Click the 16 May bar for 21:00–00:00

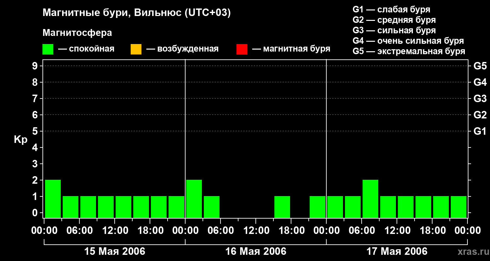[318, 207]
